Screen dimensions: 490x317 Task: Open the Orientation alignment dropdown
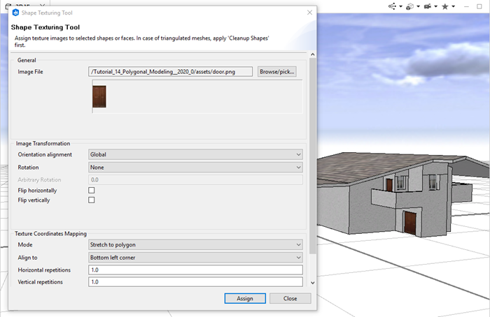[x=195, y=154]
